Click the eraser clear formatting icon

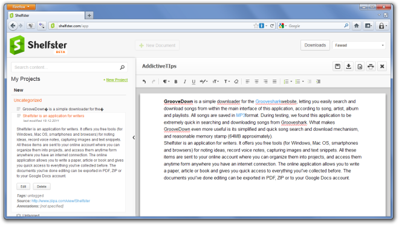click(x=236, y=81)
